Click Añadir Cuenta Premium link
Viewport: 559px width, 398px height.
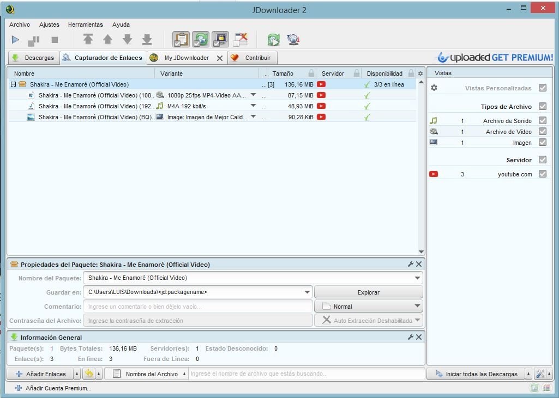(53, 388)
